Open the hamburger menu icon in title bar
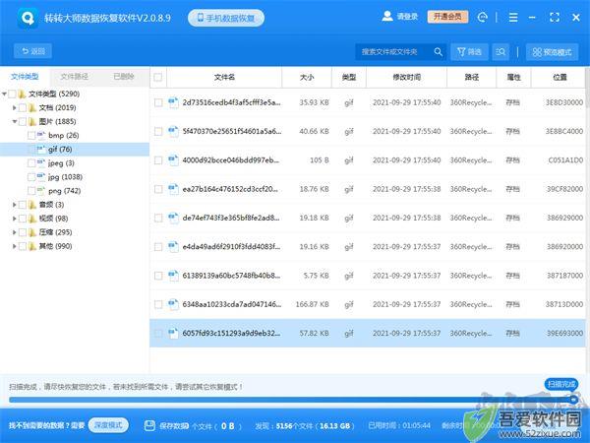 coord(513,18)
